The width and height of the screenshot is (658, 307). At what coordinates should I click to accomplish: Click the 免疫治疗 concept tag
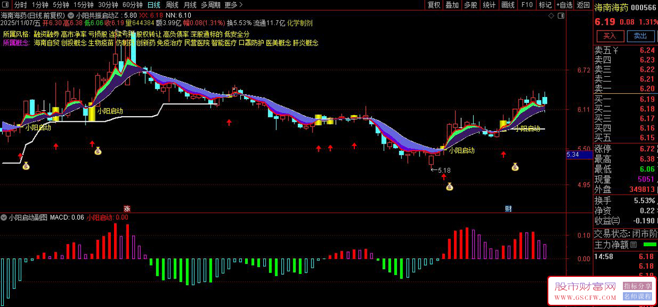click(169, 43)
